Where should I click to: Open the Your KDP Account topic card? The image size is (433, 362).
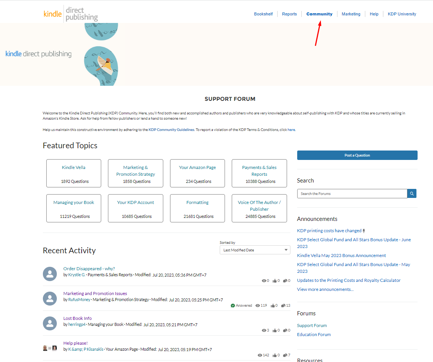tap(135, 208)
